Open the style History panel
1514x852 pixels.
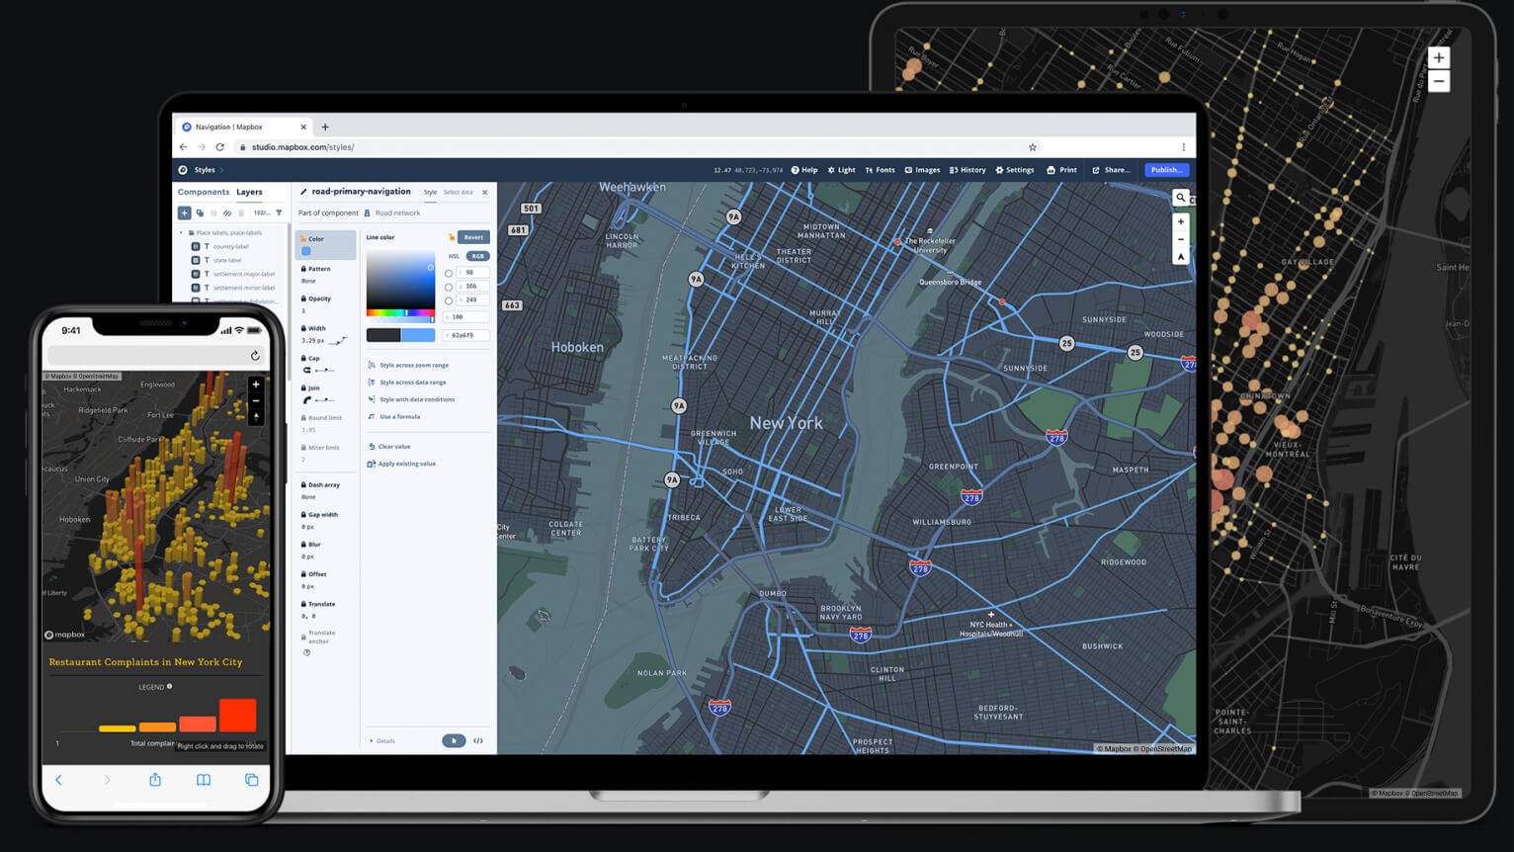[x=967, y=170]
